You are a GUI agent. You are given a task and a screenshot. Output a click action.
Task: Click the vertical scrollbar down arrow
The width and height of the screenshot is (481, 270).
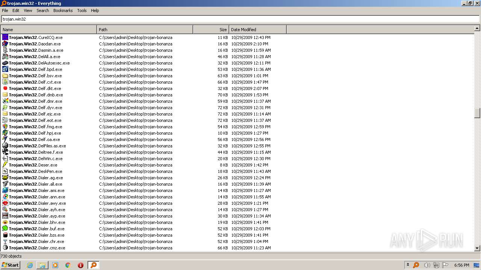[477, 248]
